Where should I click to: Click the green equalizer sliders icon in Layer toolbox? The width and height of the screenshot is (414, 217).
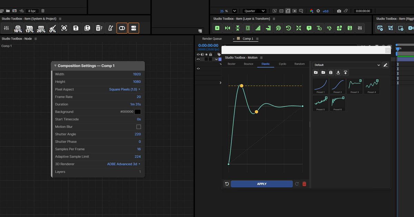(x=360, y=28)
